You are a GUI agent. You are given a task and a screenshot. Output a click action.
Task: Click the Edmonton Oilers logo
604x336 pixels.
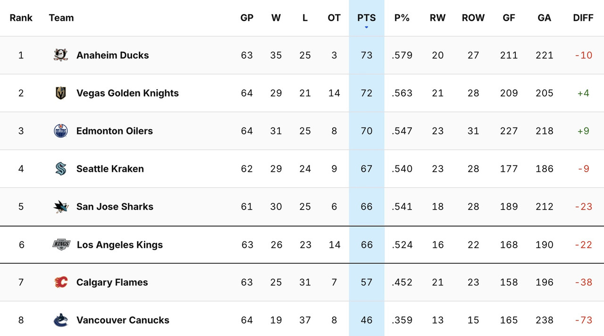61,131
